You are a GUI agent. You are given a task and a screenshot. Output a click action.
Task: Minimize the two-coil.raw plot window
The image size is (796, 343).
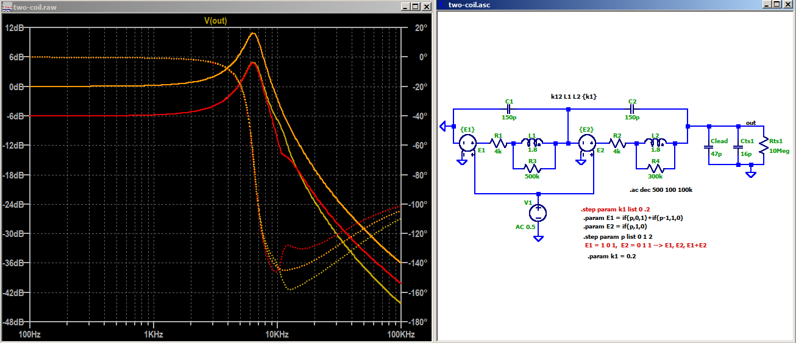tap(405, 6)
